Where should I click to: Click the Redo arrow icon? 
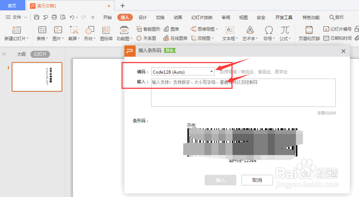(x=84, y=17)
